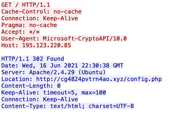Click the charset=UTF-8 text
The height and width of the screenshot is (117, 188).
point(111,106)
